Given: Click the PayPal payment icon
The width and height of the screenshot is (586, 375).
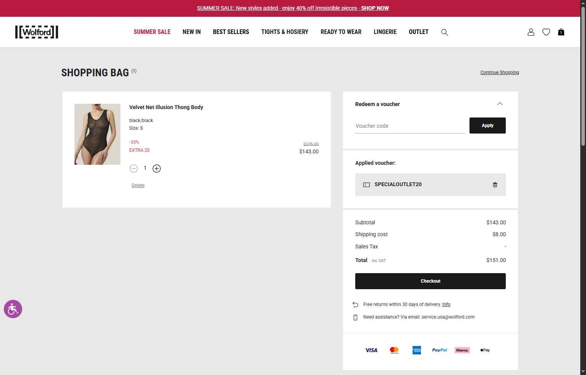Looking at the screenshot, I should coord(440,350).
